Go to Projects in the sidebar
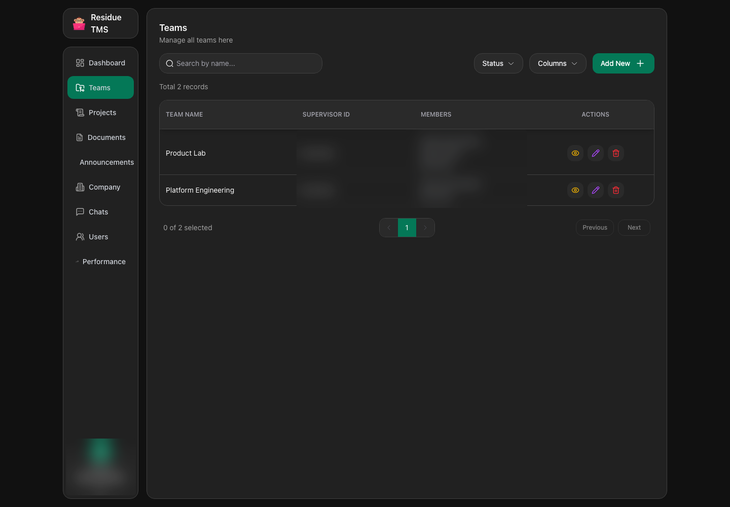The height and width of the screenshot is (507, 730). coord(100,113)
